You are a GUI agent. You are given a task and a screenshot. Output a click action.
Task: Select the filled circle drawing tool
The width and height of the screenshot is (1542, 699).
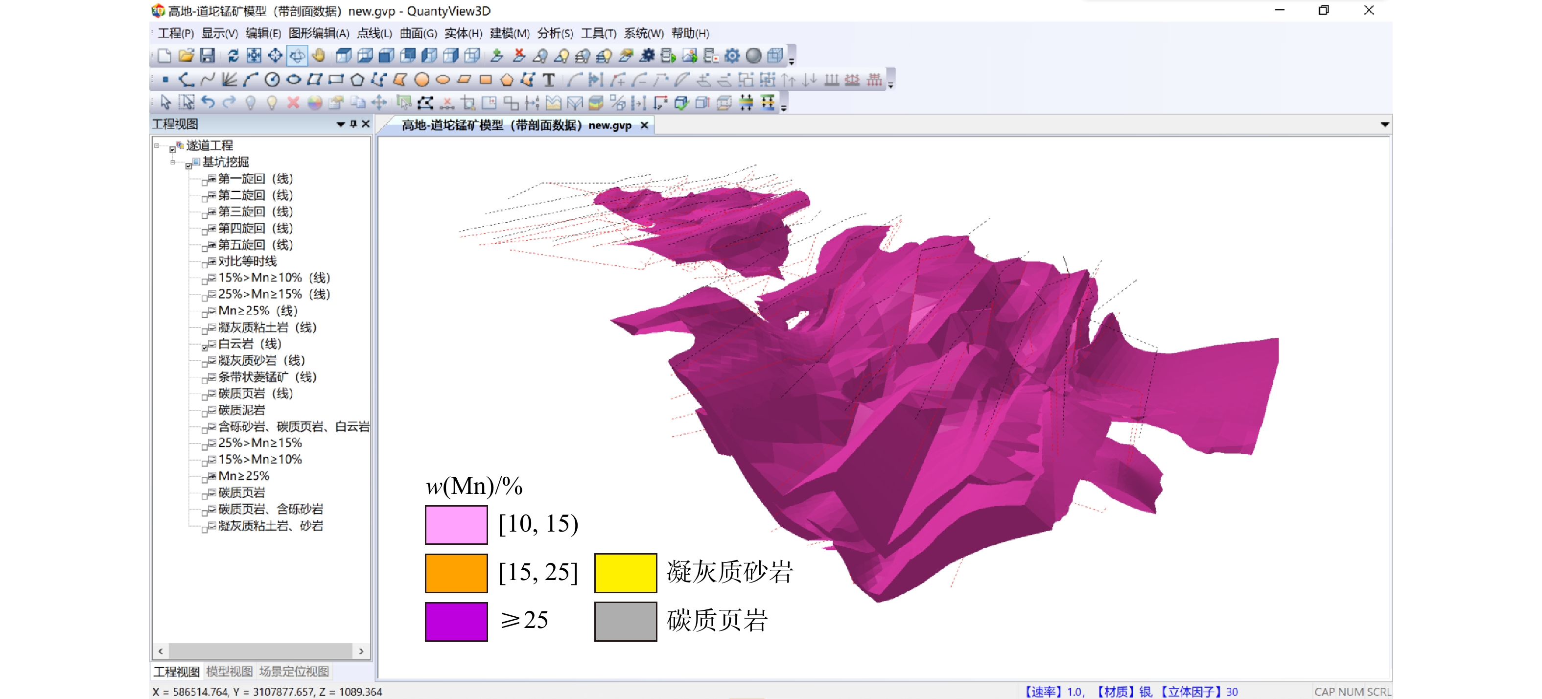coord(421,79)
